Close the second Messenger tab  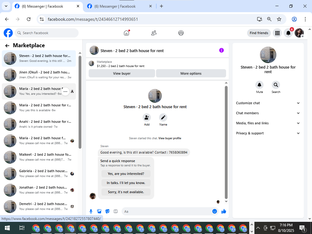(x=151, y=6)
